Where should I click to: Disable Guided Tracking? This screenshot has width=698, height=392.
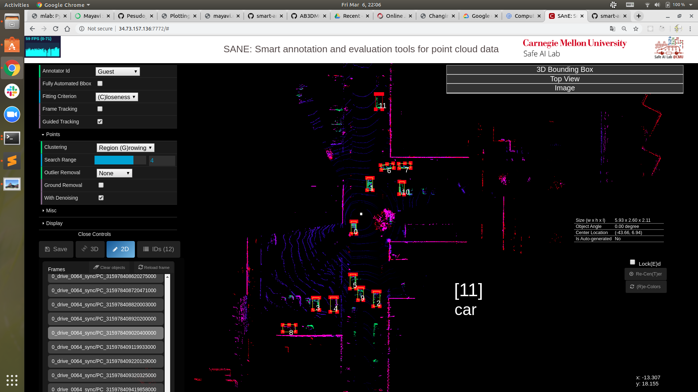tap(100, 122)
